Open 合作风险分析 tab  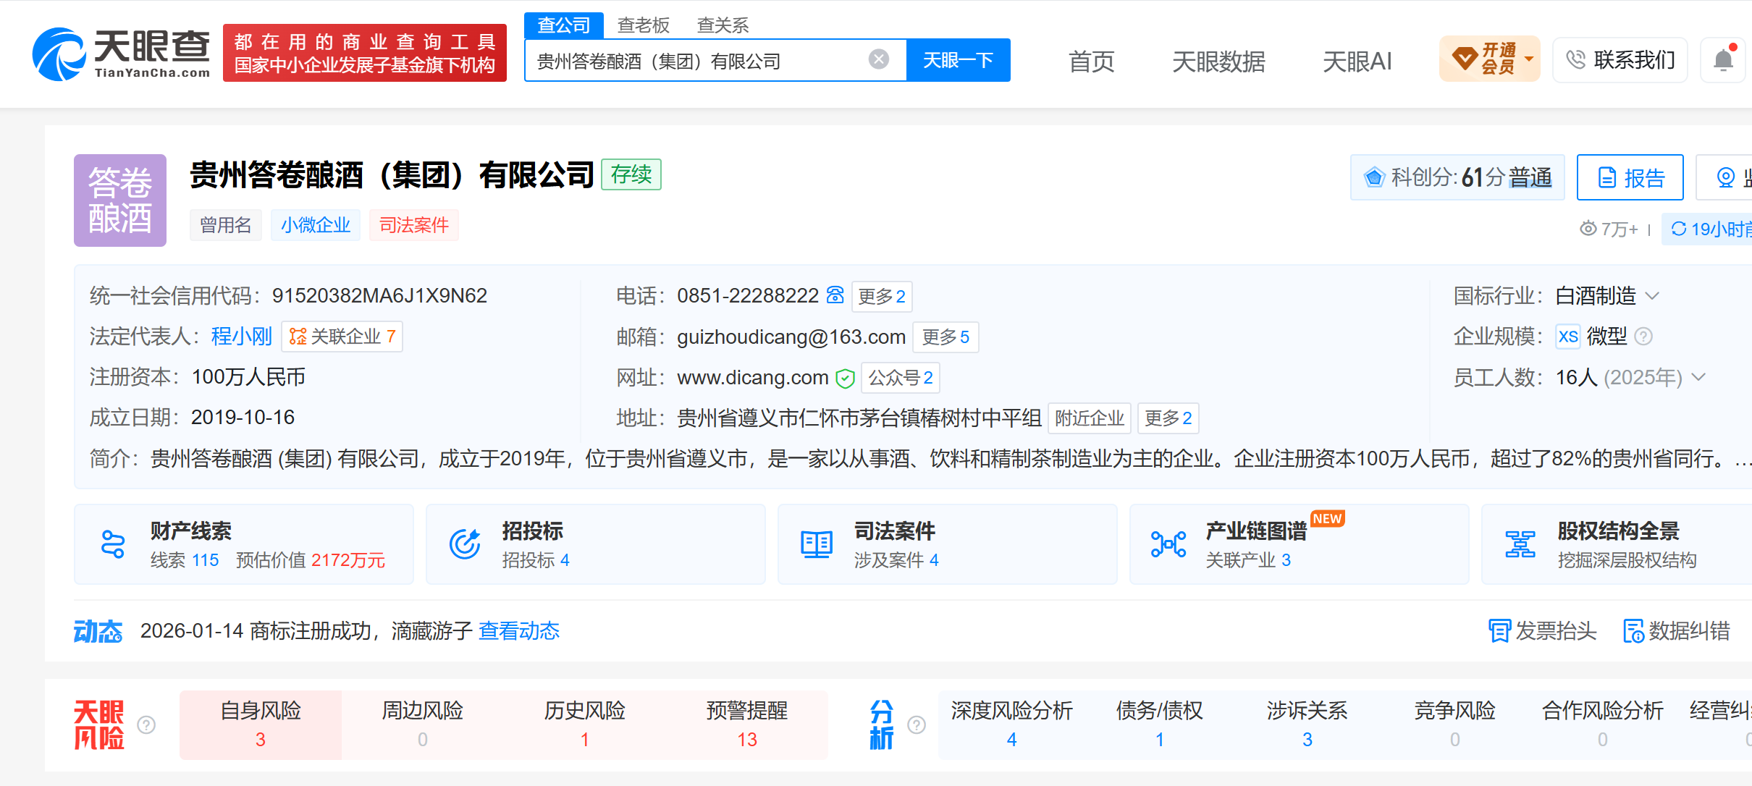(1603, 724)
